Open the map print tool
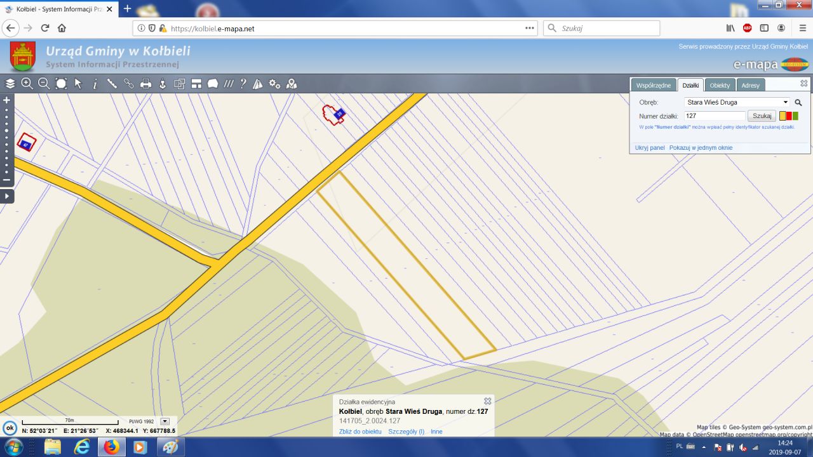The height and width of the screenshot is (457, 813). tap(145, 84)
